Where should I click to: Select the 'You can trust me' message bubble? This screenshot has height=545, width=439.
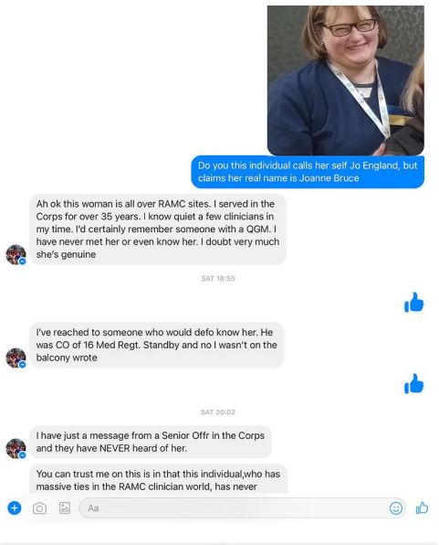pos(159,478)
